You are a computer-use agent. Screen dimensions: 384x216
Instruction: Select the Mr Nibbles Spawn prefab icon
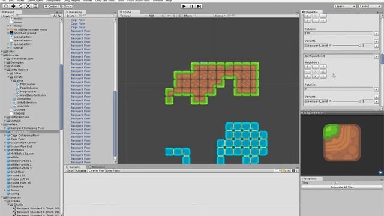point(8,154)
